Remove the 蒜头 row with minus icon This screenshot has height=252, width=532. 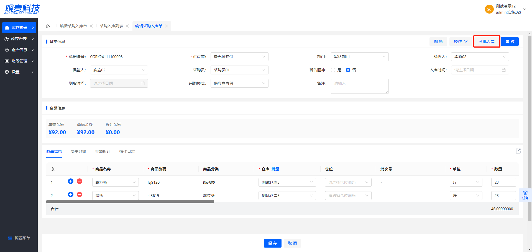[80, 194]
